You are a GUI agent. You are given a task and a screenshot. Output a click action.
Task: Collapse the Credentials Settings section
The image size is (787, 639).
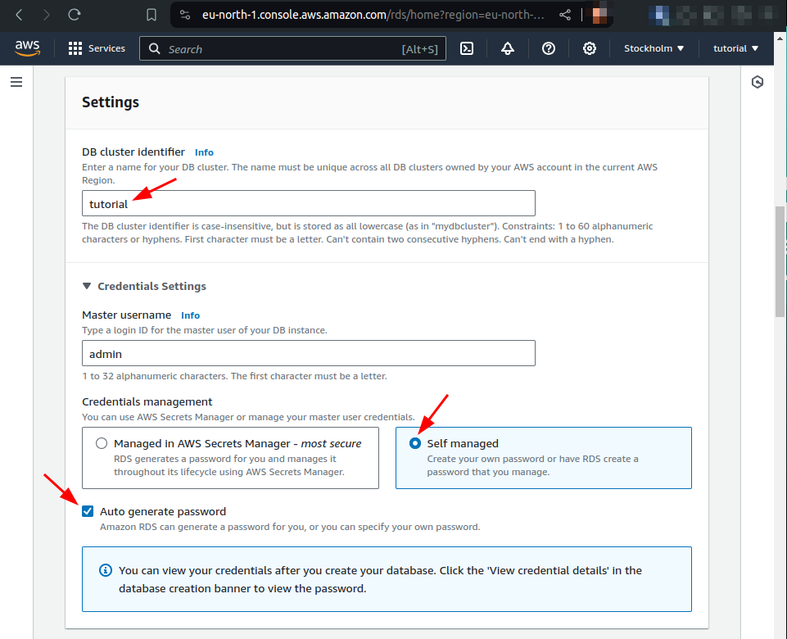(87, 286)
